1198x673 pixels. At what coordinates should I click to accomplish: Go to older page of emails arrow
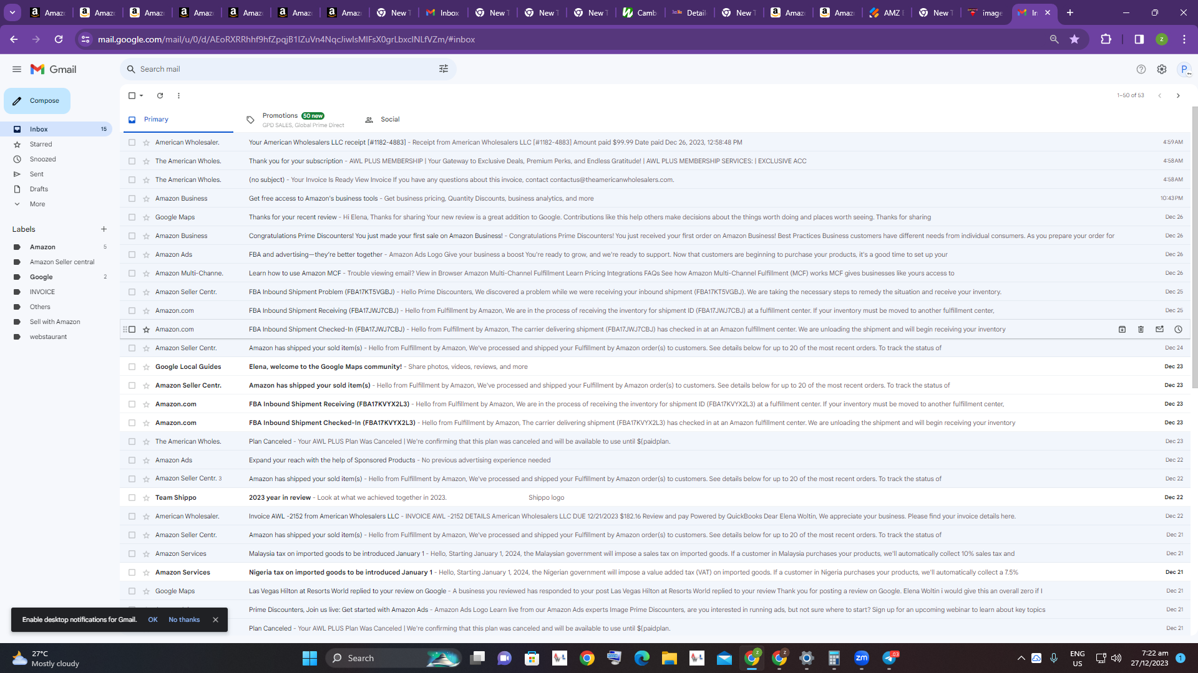(x=1178, y=95)
